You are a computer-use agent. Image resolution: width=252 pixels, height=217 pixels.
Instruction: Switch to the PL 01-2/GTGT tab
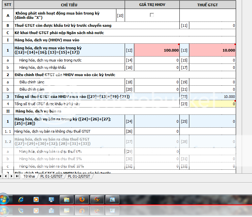tap(79, 176)
